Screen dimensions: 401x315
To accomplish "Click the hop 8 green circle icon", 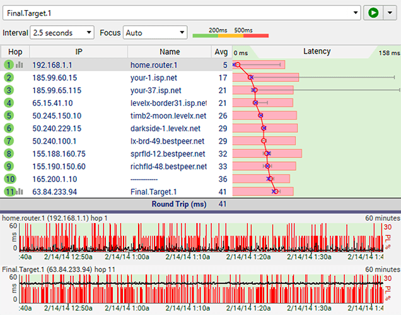I will click(9, 154).
